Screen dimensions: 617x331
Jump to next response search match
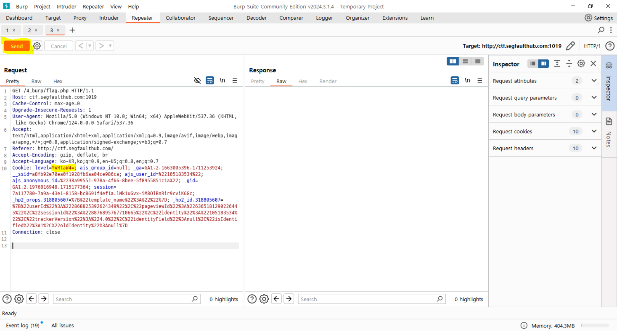click(289, 299)
